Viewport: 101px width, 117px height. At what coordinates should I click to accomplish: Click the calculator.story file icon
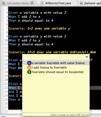click(x=3, y=3)
